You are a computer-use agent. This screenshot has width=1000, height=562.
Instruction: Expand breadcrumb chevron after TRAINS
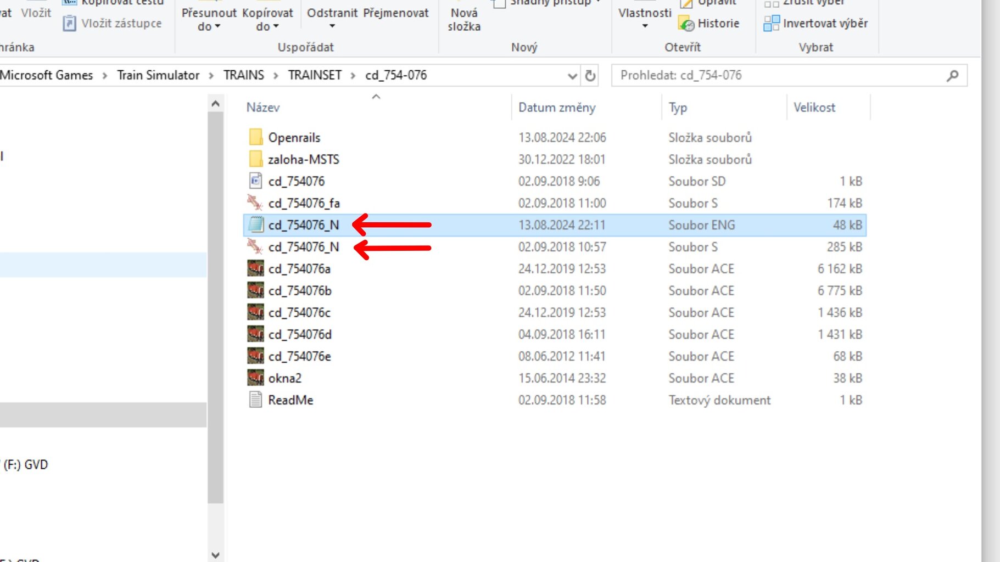(x=276, y=76)
